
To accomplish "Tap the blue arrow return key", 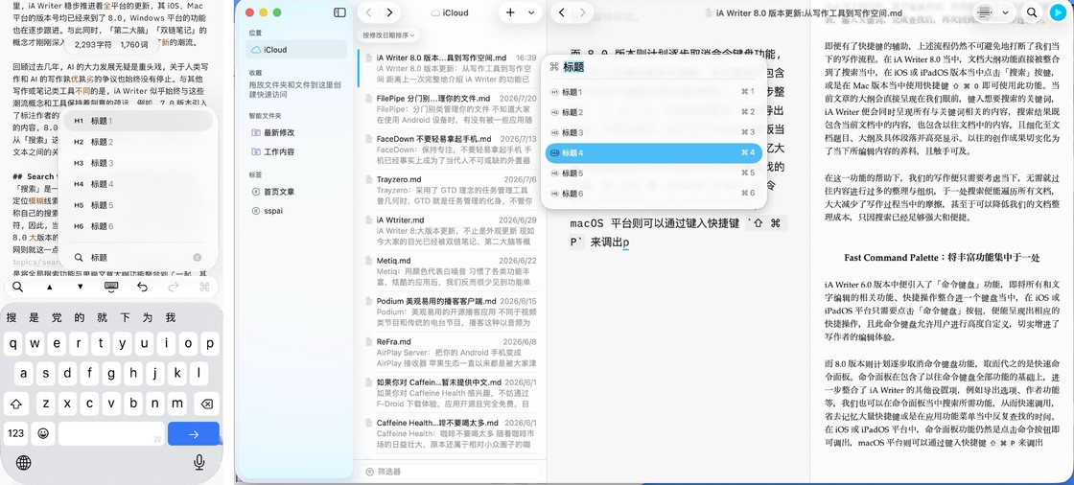I will tap(194, 433).
